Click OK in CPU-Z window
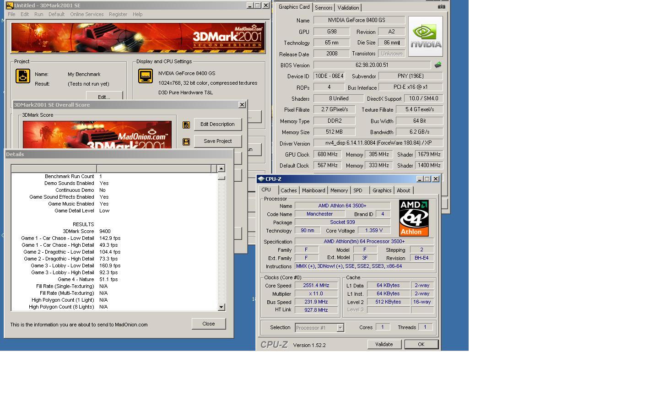The width and height of the screenshot is (659, 412). coord(421,344)
